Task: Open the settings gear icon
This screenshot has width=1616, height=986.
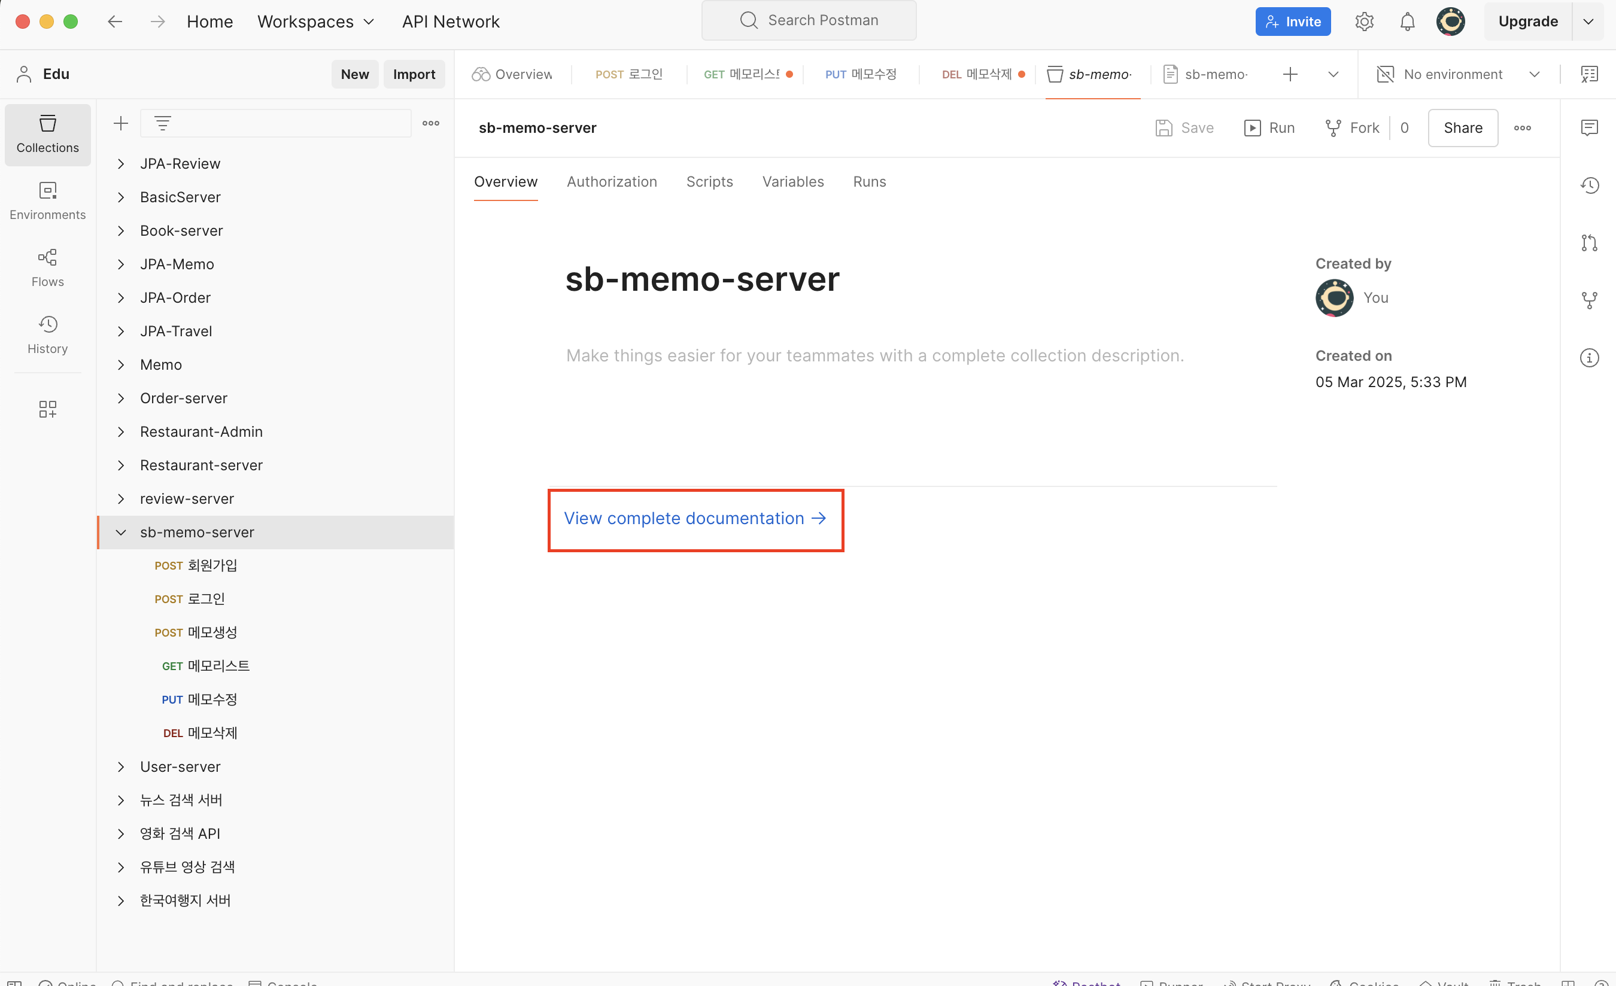Action: pos(1364,22)
